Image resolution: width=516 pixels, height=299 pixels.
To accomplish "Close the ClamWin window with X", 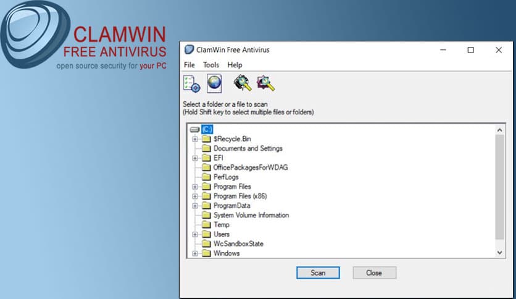I will 499,49.
